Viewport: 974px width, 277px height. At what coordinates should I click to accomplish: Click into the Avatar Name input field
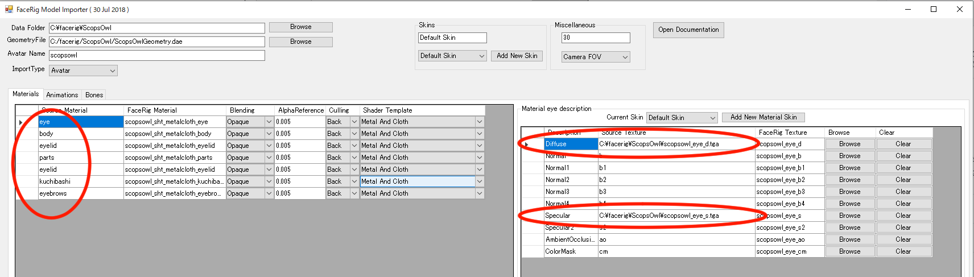(x=156, y=55)
